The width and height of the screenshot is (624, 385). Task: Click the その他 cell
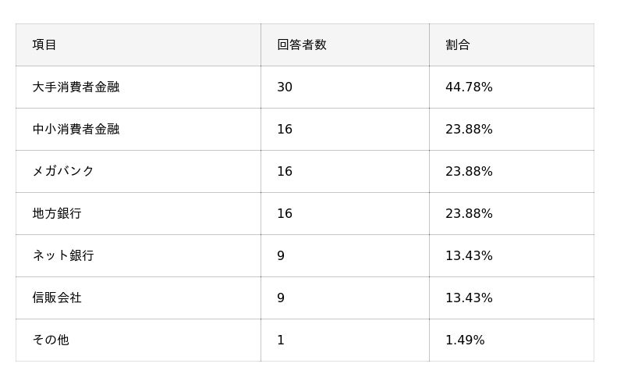pos(51,340)
